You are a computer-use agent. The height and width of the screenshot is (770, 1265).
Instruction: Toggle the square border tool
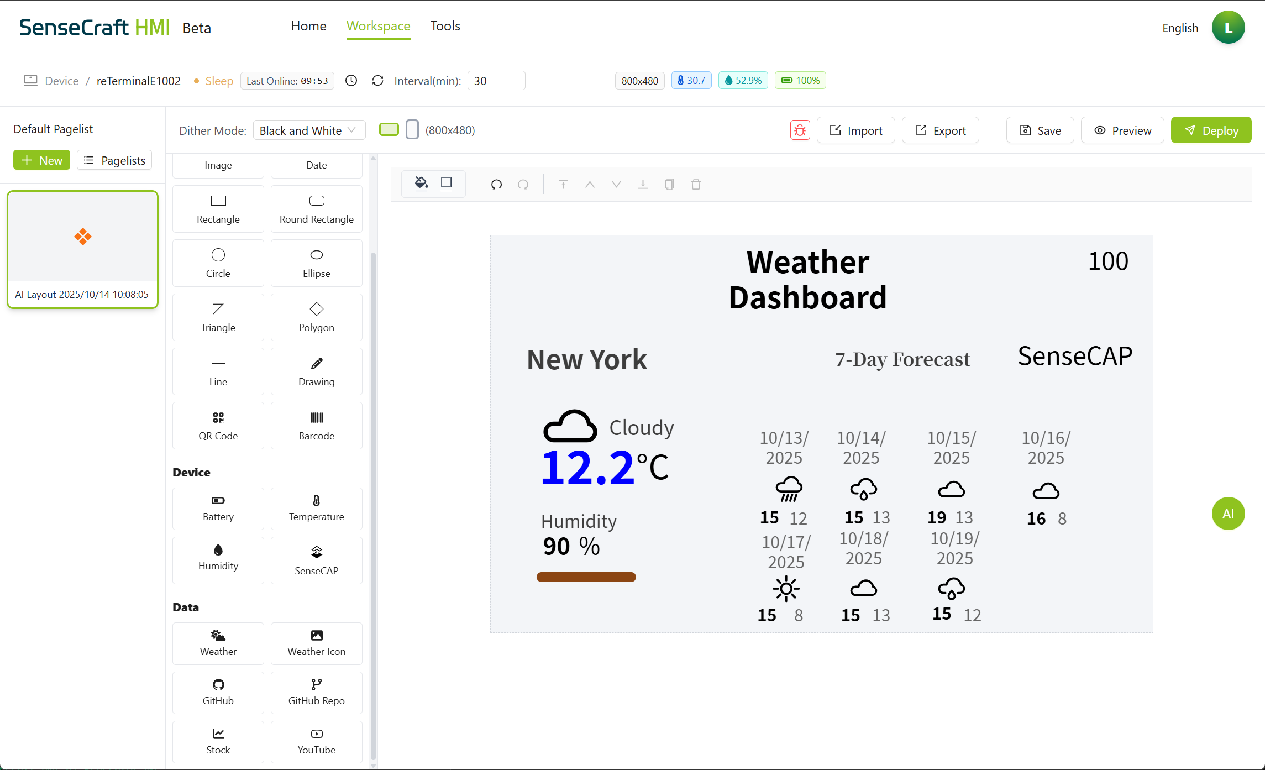coord(447,183)
